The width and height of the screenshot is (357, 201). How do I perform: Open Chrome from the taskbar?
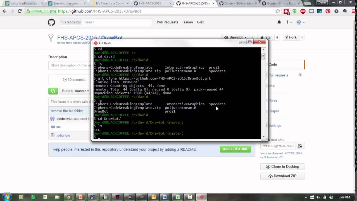click(x=68, y=197)
